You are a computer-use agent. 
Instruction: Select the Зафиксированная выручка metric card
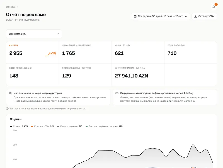tap(138, 75)
